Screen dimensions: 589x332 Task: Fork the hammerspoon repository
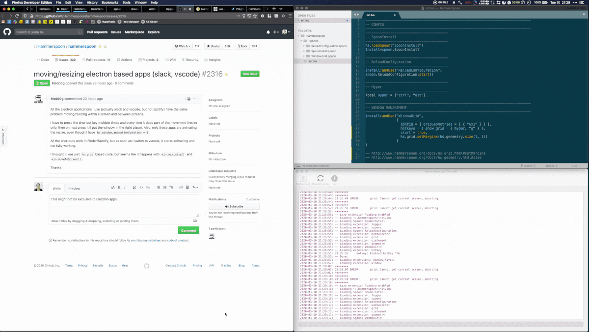(x=242, y=46)
